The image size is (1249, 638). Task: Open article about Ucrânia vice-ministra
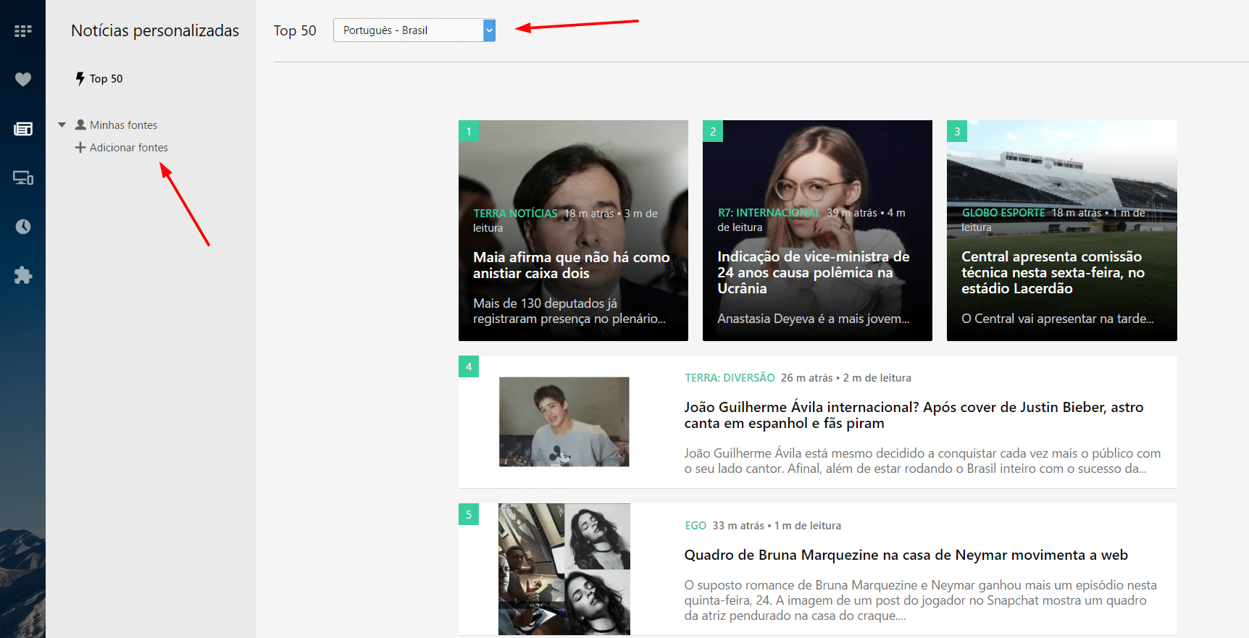[814, 272]
